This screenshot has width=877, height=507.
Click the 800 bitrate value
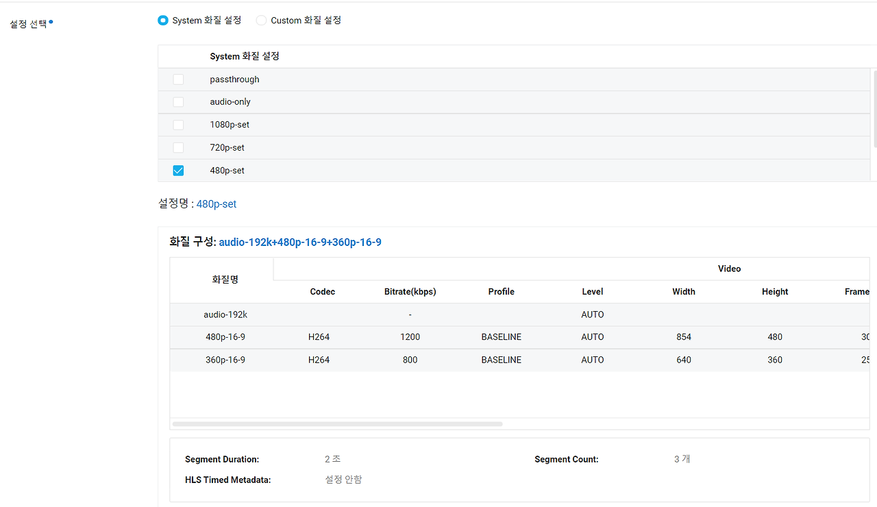[410, 360]
